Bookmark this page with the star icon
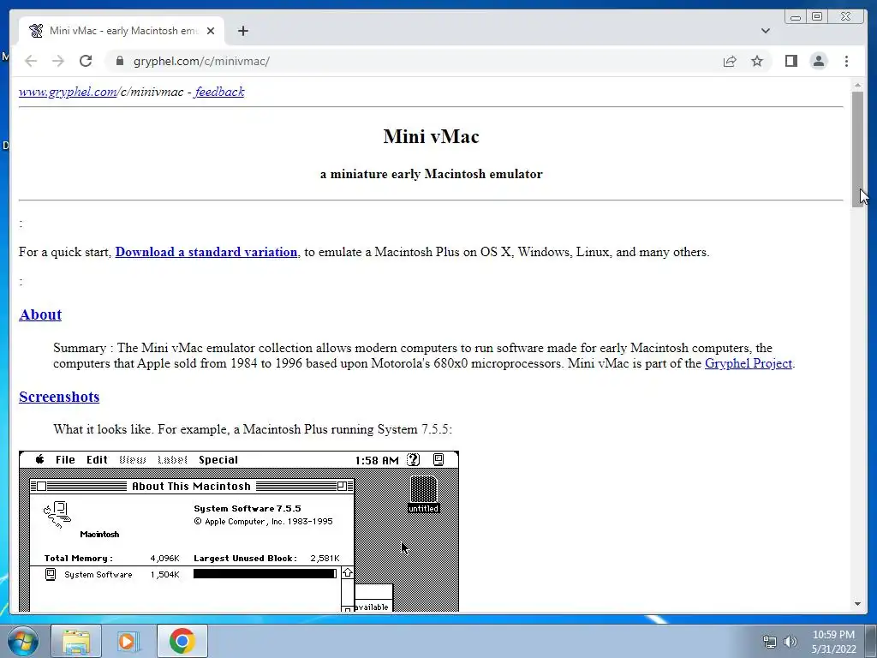 [x=757, y=61]
